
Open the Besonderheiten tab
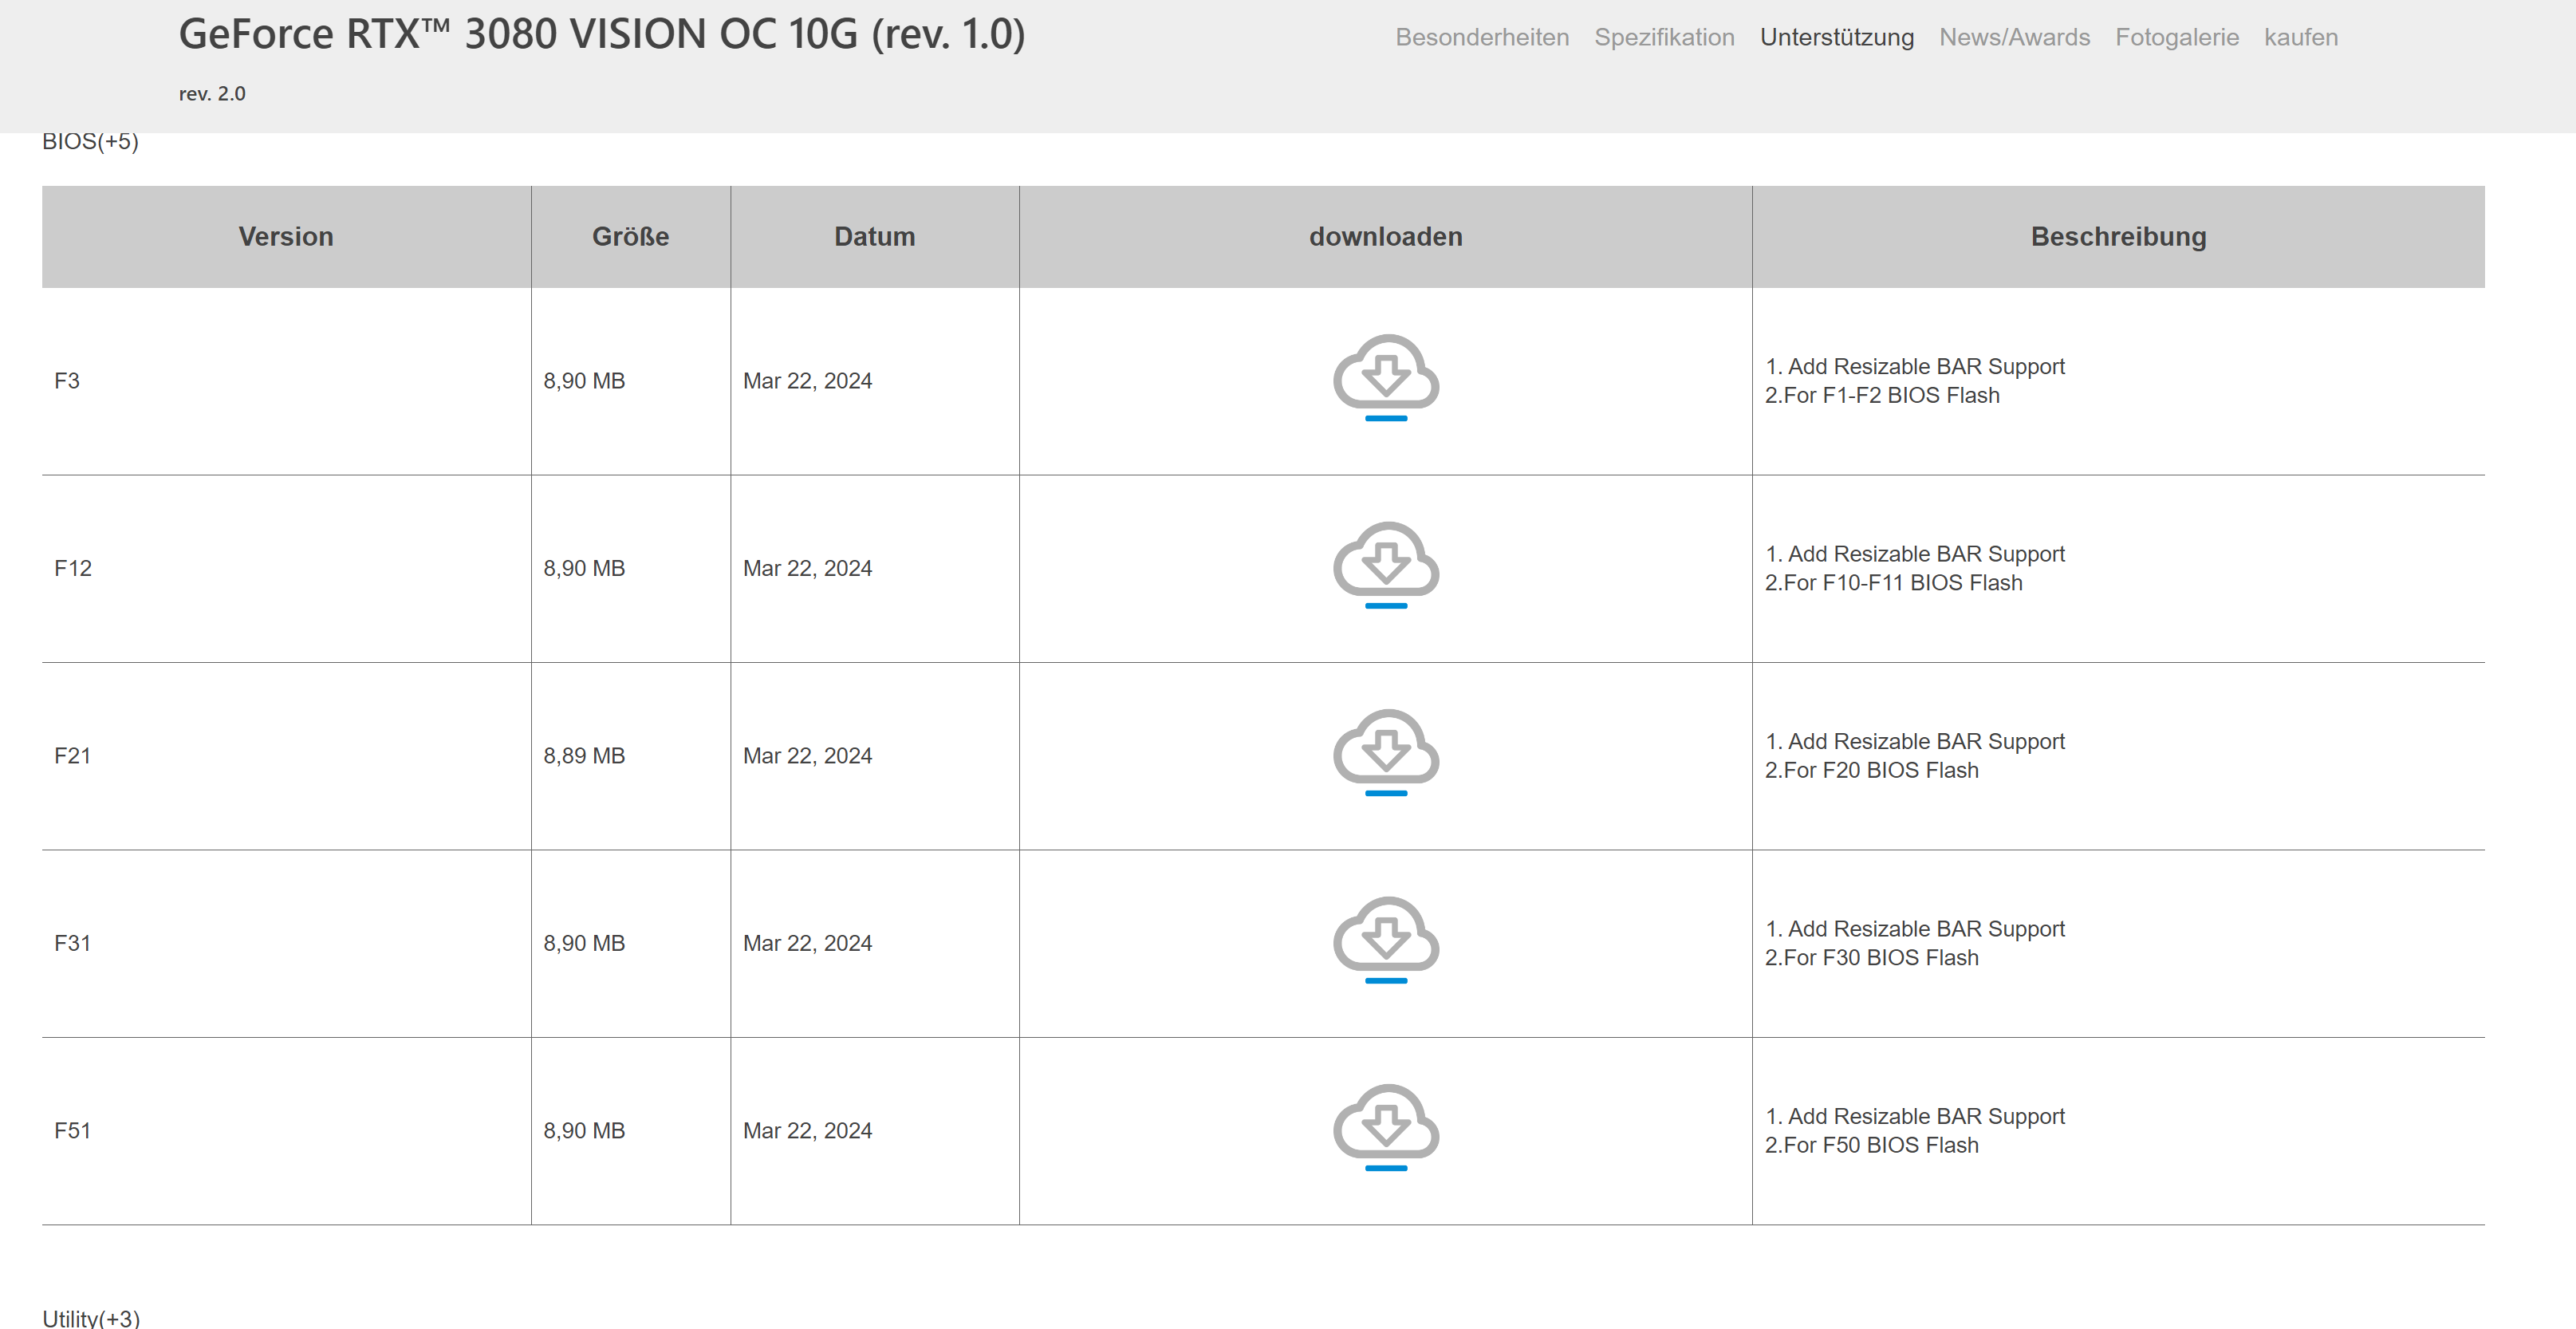tap(1481, 37)
